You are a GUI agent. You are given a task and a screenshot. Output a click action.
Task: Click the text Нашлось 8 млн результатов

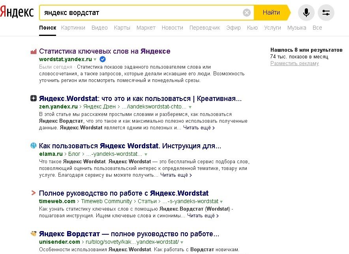(306, 50)
